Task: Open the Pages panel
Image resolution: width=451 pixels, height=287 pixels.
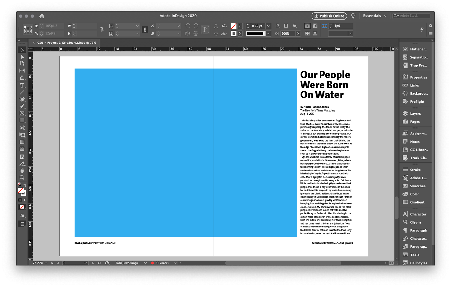Action: (x=415, y=122)
